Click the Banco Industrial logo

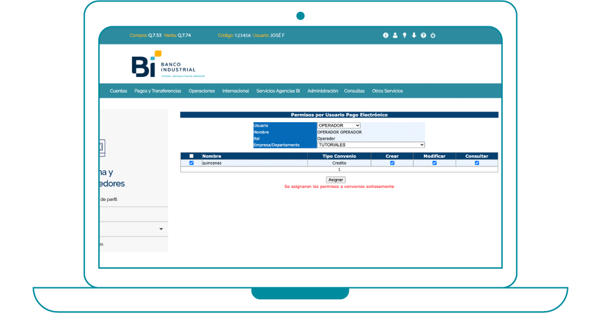163,64
